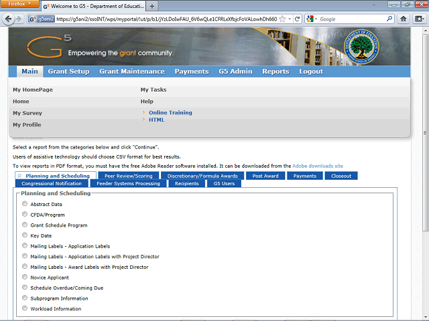Open the bookmarks toolbar icon
This screenshot has height=321, width=429.
pos(419,19)
